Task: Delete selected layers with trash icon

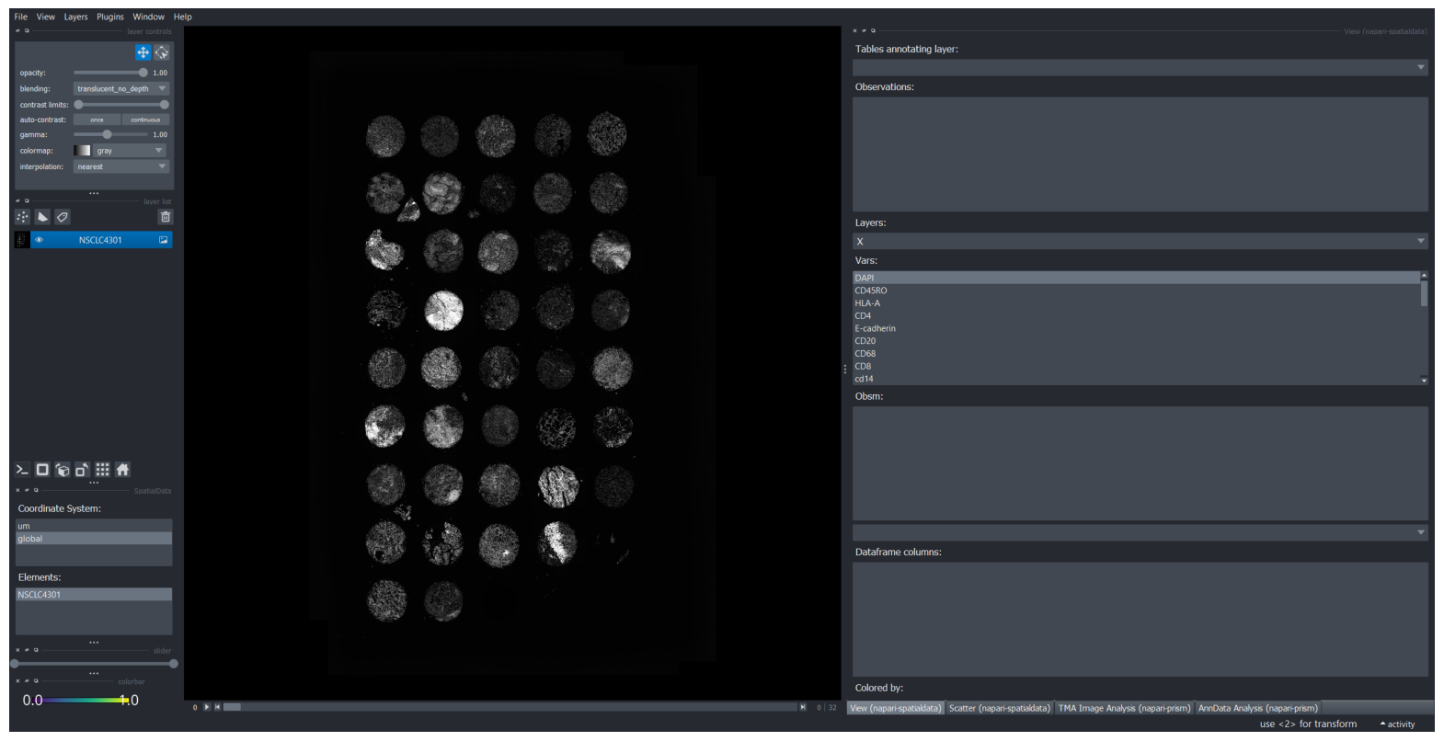Action: click(x=166, y=217)
